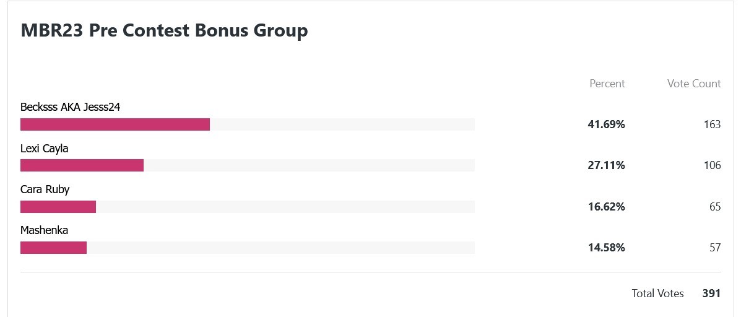741x317 pixels.
Task: Click the Vote Count column header
Action: pos(694,84)
